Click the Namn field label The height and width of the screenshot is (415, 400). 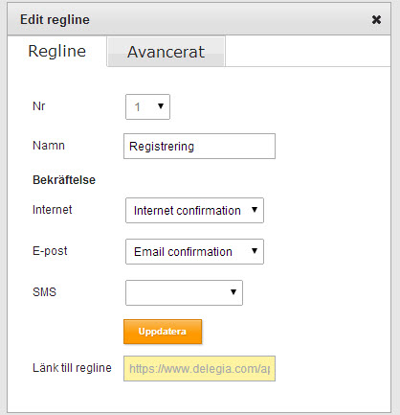coord(49,146)
